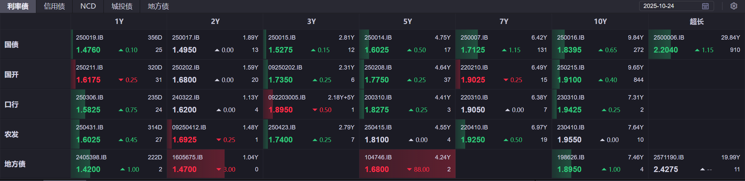Screen dimensions: 745x181
Task: Click the calendar icon in date field
Action: click(705, 6)
